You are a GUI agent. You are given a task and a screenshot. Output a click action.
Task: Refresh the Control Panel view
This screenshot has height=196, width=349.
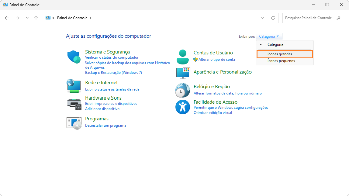(x=273, y=18)
